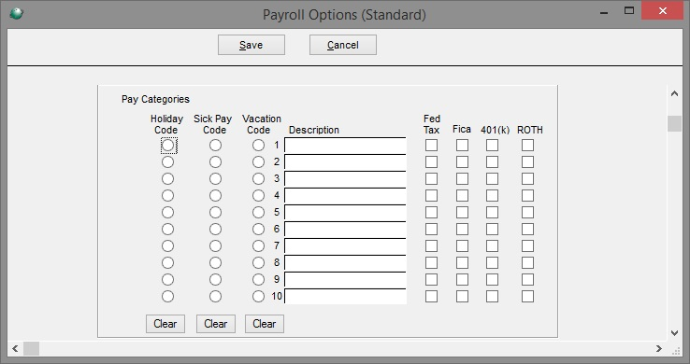The image size is (690, 364).
Task: Enable Fed Tax checkbox for category 2
Action: pyautogui.click(x=431, y=162)
